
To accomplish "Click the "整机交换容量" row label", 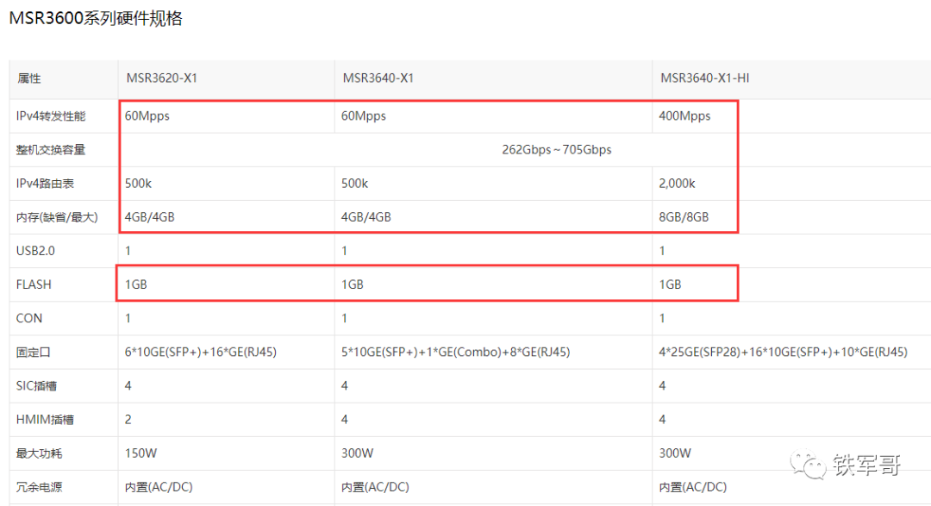I will [x=51, y=150].
